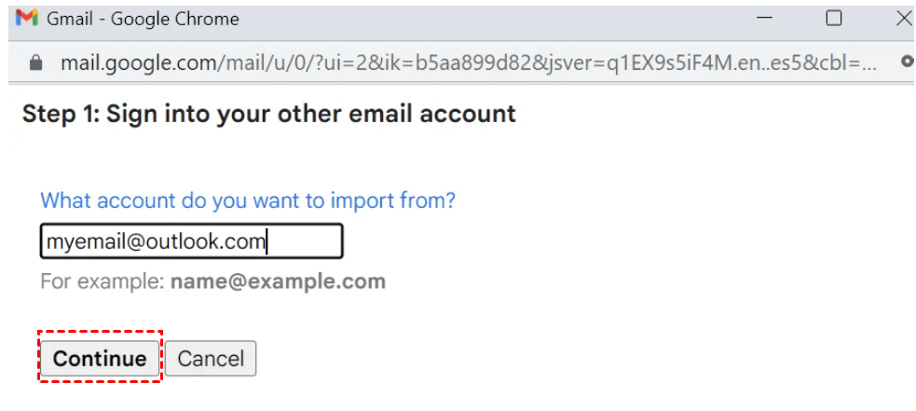Minimize the Gmail popup window
Viewport: 916px width, 411px height.
click(x=765, y=19)
